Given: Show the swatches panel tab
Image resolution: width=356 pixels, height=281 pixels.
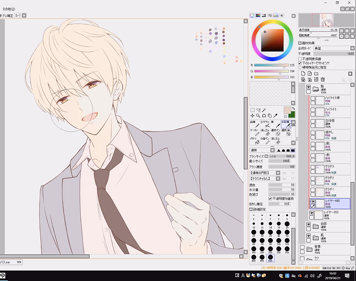Looking at the screenshot, I should [275, 16].
